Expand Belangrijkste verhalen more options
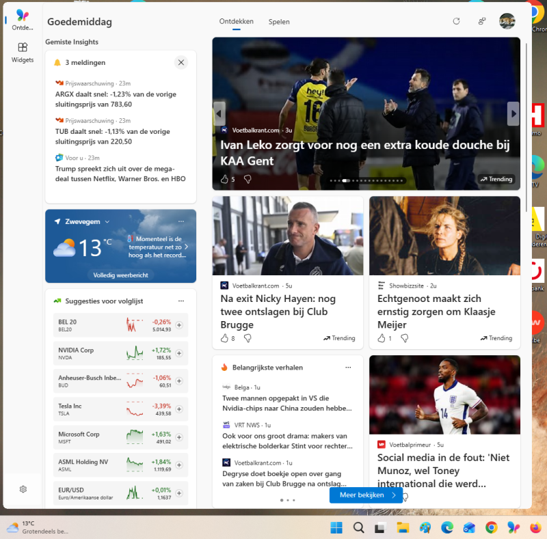 348,368
